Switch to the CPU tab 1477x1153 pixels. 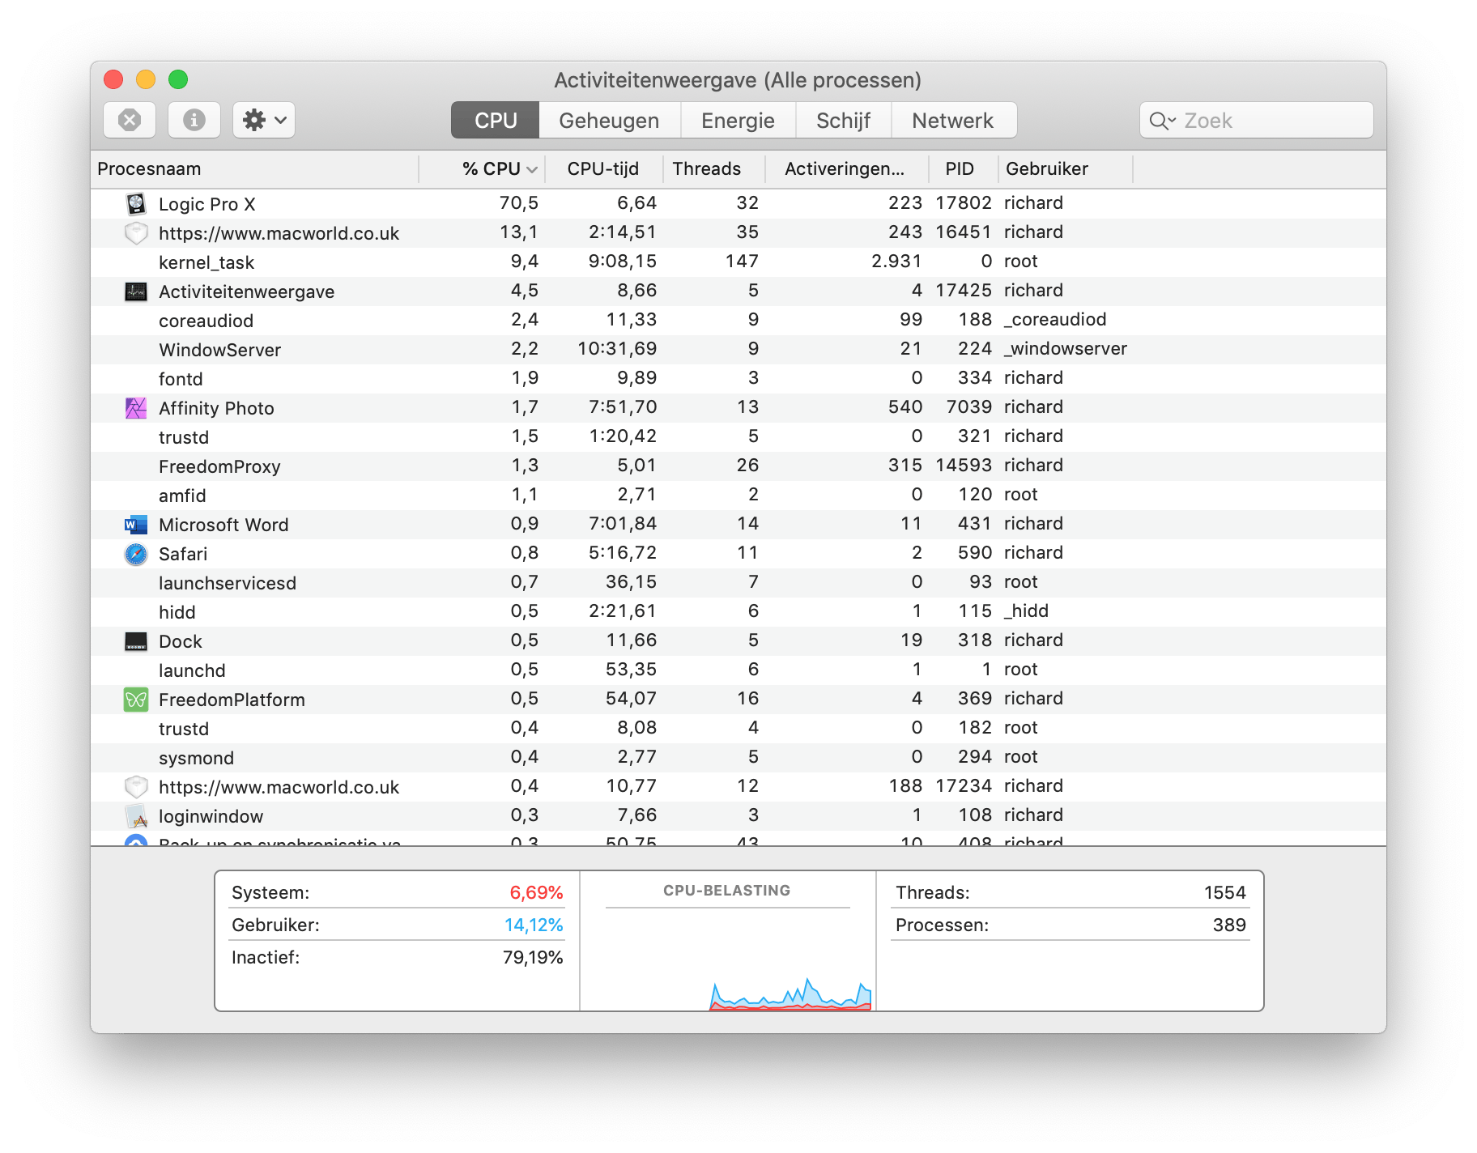496,121
